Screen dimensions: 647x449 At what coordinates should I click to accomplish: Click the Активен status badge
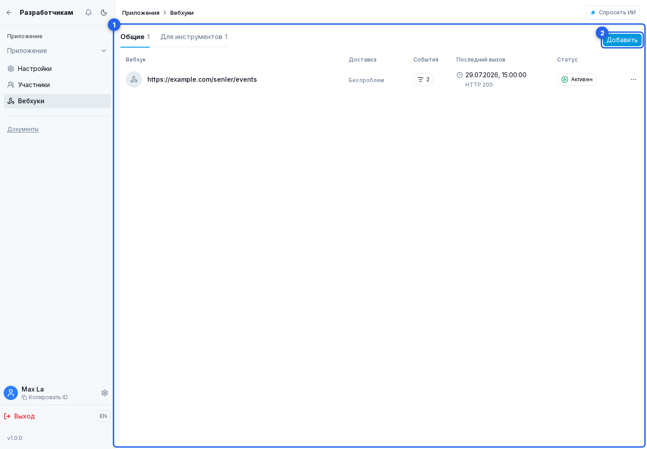(577, 79)
